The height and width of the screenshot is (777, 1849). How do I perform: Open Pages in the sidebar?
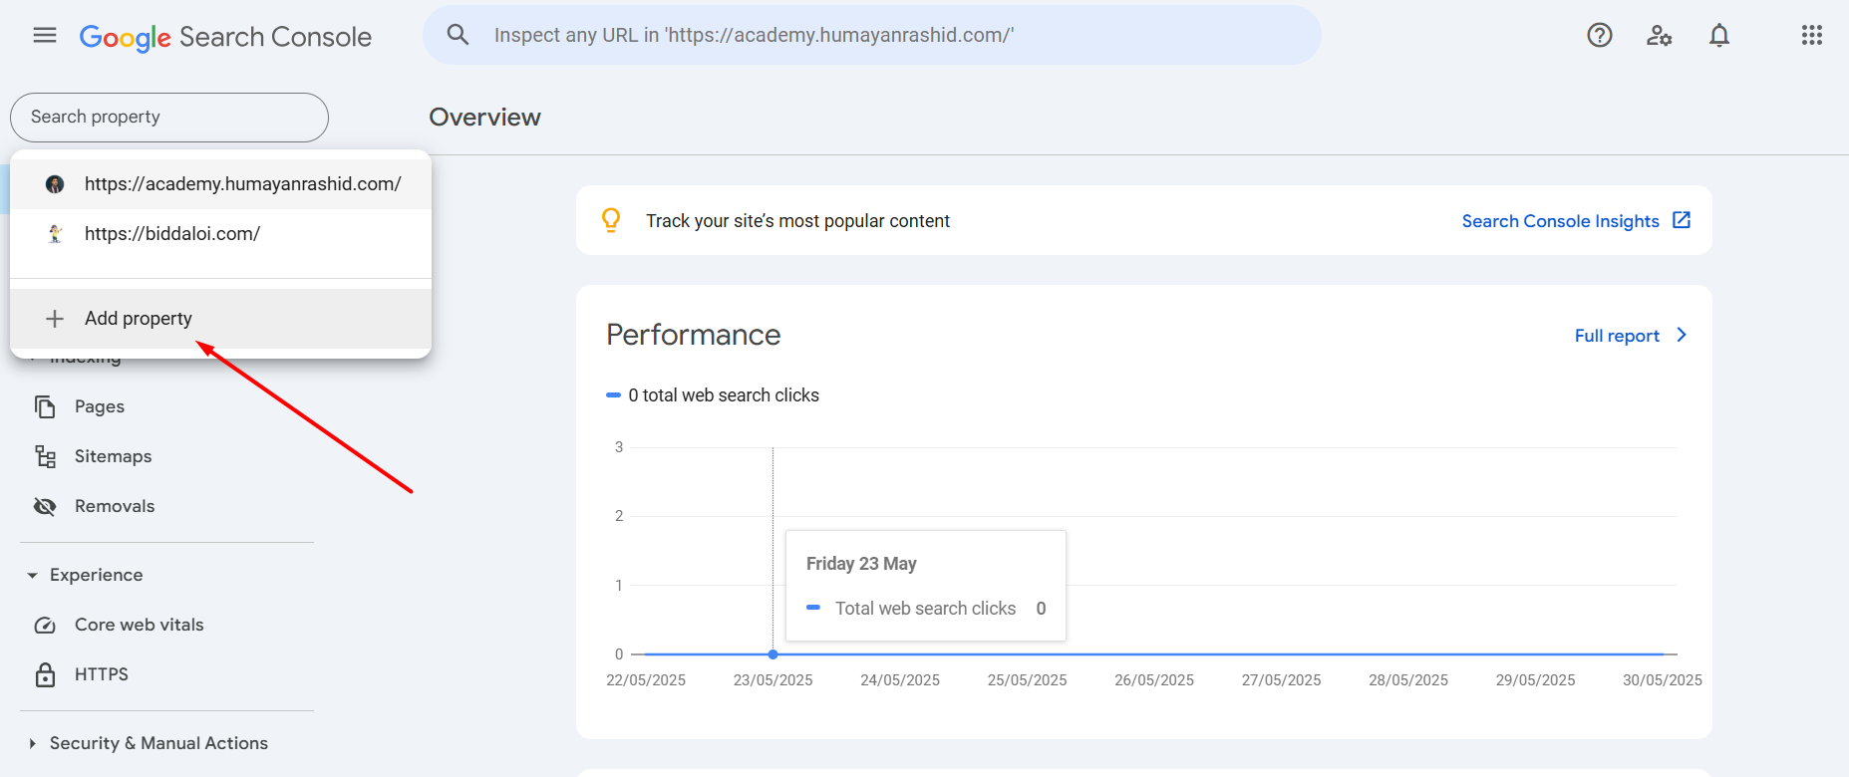99,406
